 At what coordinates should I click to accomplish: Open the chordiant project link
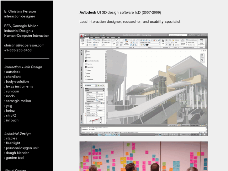[13, 77]
